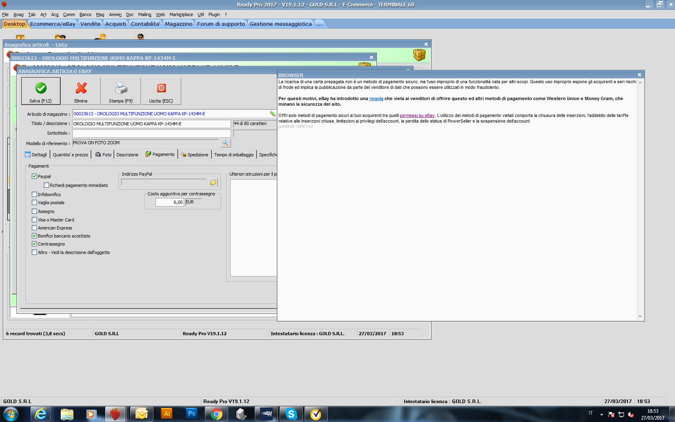
Task: Close the BROWSER panel
Action: click(x=639, y=75)
